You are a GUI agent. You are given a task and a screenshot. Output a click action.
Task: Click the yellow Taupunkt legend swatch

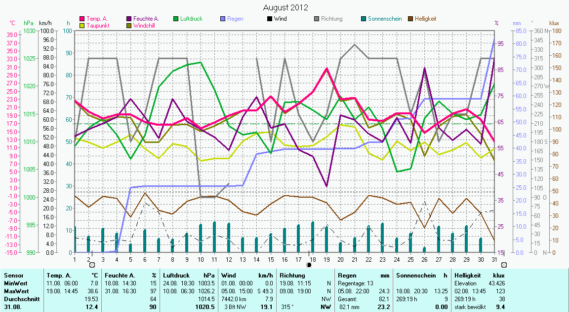[x=82, y=25]
